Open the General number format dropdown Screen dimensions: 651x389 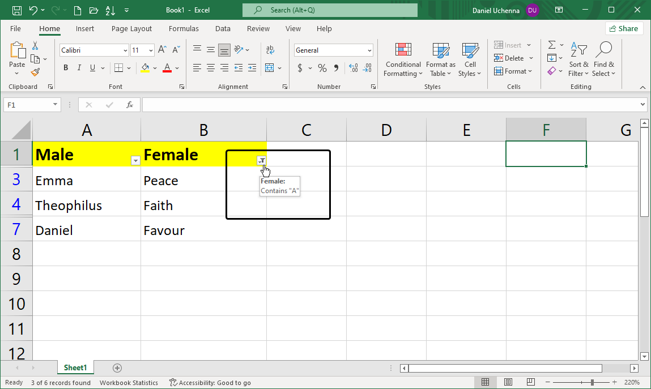(x=369, y=50)
